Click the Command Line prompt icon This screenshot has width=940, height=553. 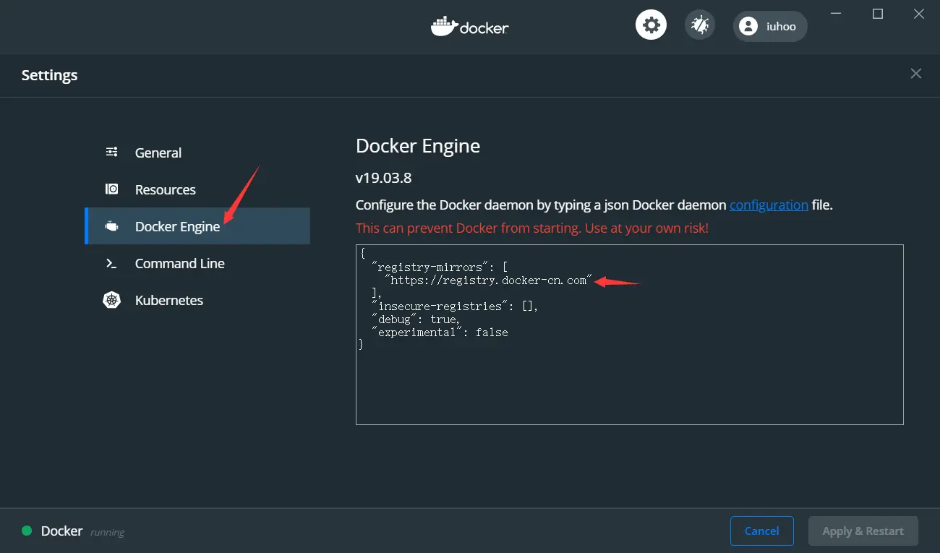112,264
